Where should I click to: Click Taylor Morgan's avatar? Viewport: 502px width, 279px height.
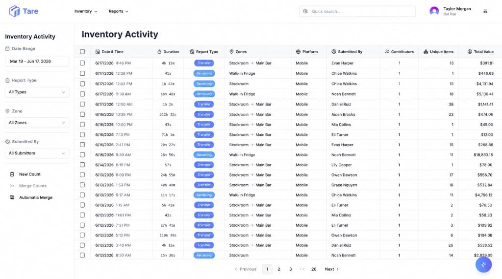point(434,11)
